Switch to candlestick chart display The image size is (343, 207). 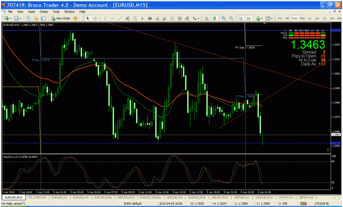click(215, 19)
